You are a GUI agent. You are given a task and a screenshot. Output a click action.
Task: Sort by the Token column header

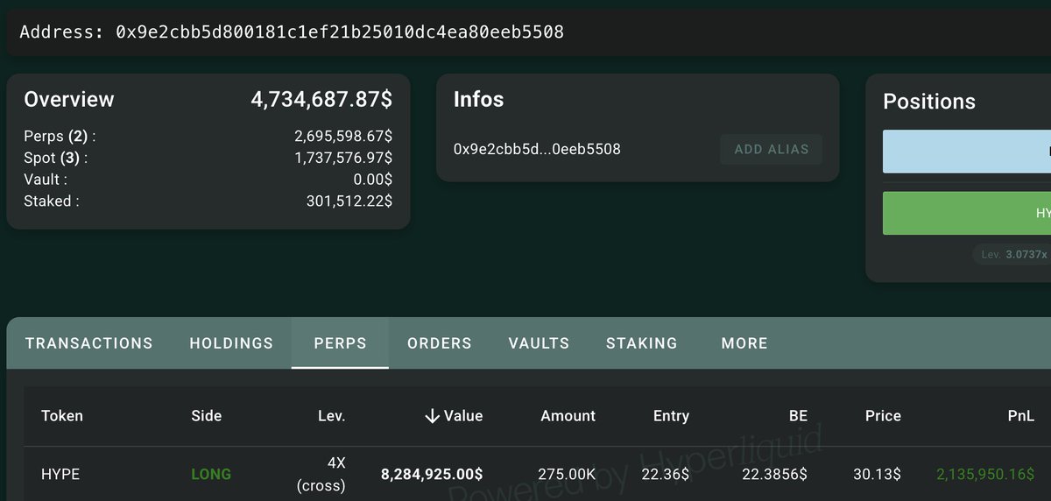pos(62,416)
